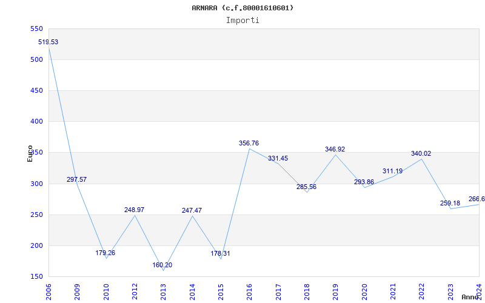Click the x-axis year 2022

click(x=422, y=292)
